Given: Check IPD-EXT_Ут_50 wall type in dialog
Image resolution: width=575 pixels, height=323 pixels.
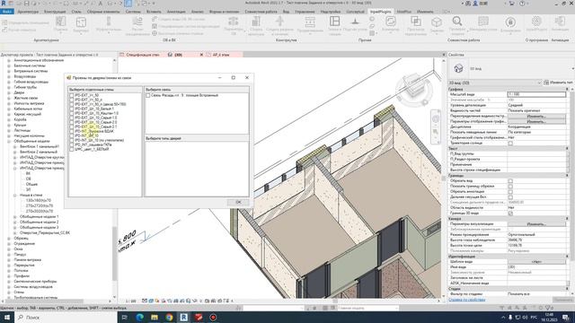Looking at the screenshot, I should click(72, 95).
